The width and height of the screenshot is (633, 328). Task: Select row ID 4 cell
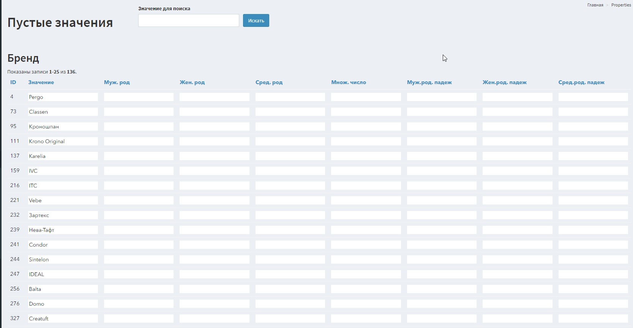12,97
